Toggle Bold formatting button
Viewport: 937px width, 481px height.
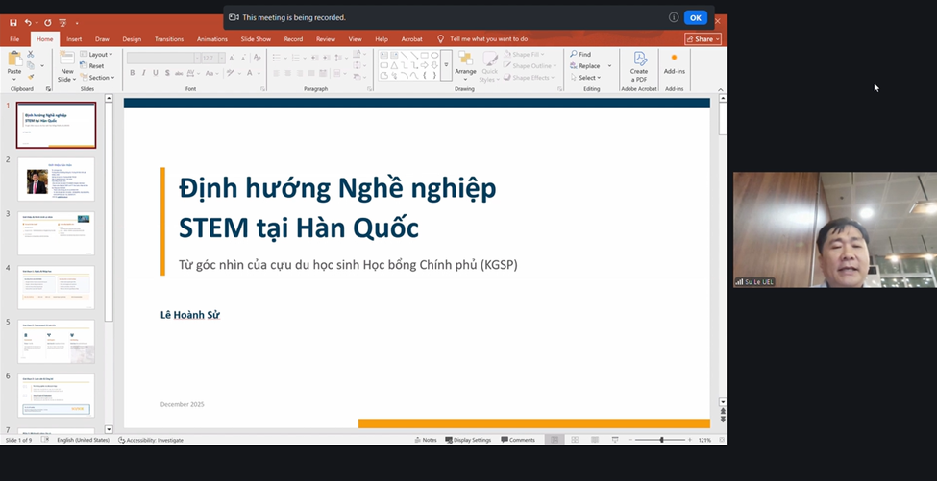(132, 73)
